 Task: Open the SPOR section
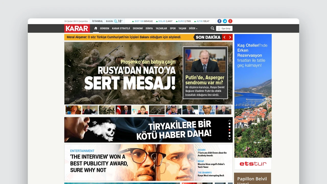click(x=173, y=29)
